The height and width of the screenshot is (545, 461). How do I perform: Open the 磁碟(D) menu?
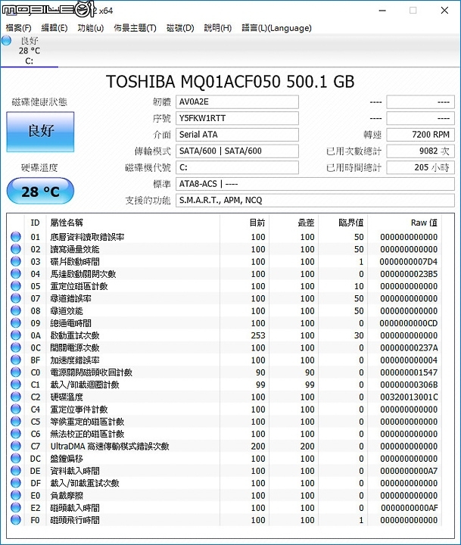point(180,28)
